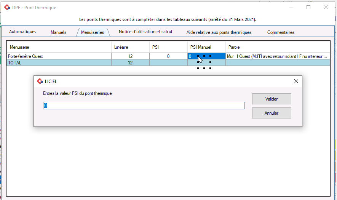Image resolution: width=337 pixels, height=200 pixels.
Task: Open Aide relative aux ponts thermiques tab
Action: coord(219,32)
